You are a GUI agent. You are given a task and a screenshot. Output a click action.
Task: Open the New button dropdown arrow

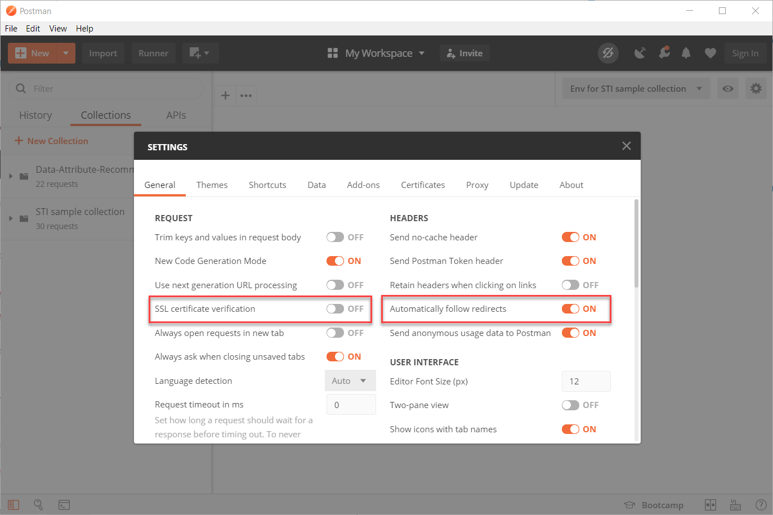(x=66, y=53)
